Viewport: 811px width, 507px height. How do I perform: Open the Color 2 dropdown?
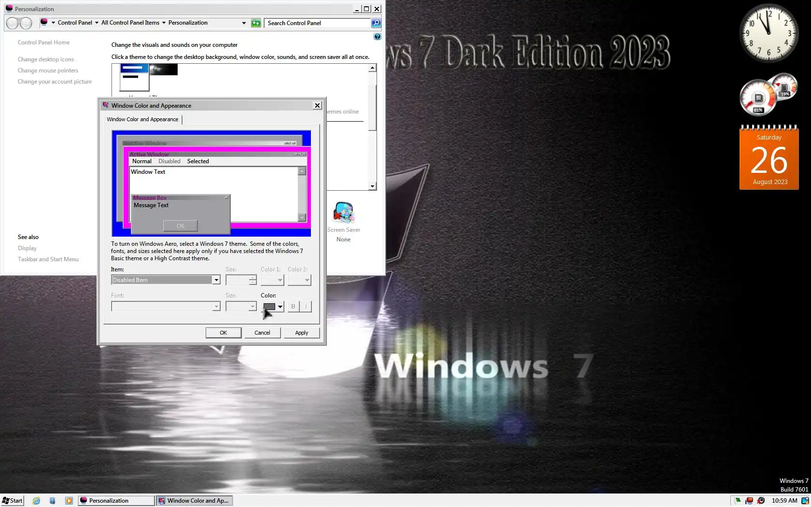[x=299, y=280]
